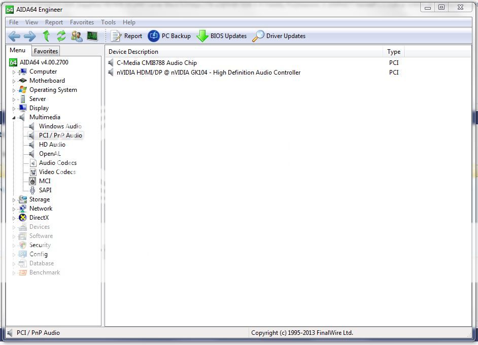Screen dimensions: 478x345
Task: Click the DirectX icon in the sidebar
Action: pyautogui.click(x=23, y=218)
